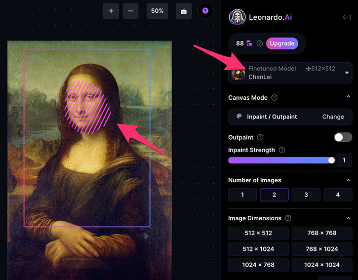The height and width of the screenshot is (280, 358).
Task: Select 2 images to generate
Action: [x=274, y=195]
